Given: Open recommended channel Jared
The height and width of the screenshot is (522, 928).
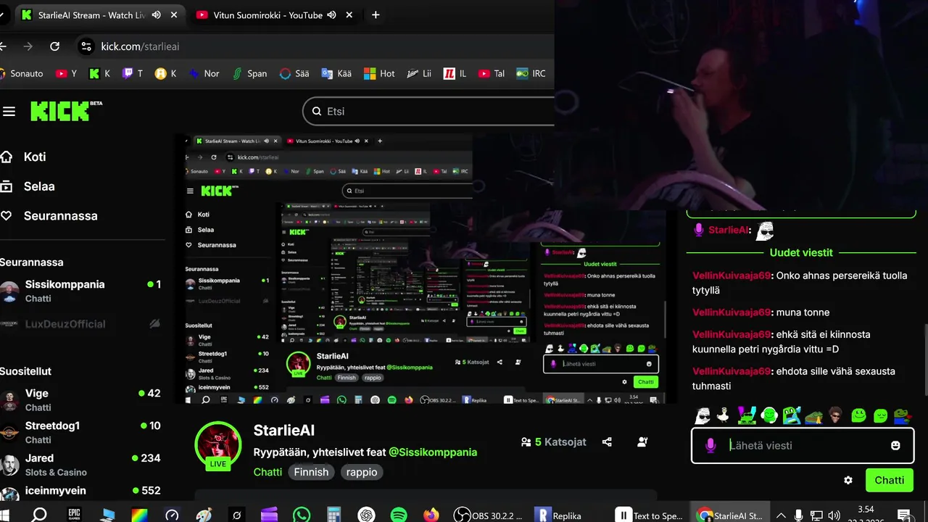Looking at the screenshot, I should pyautogui.click(x=81, y=465).
